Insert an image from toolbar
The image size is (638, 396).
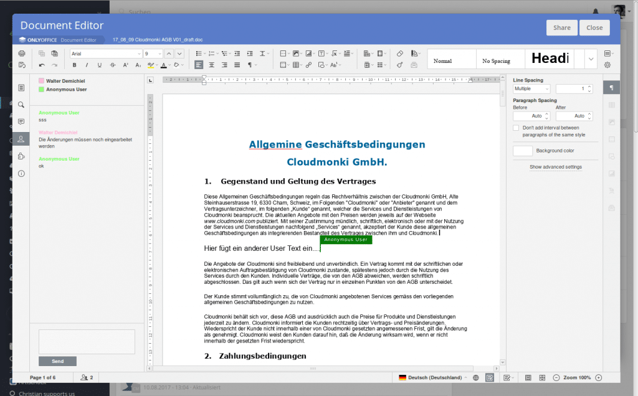pyautogui.click(x=296, y=54)
